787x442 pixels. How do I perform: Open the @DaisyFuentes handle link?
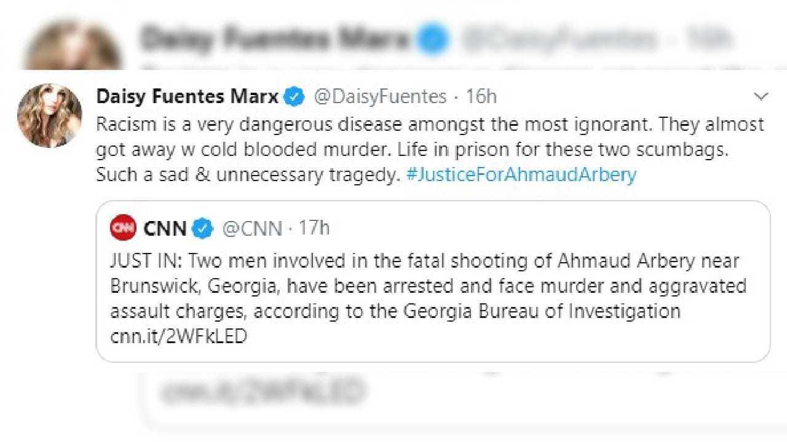380,96
